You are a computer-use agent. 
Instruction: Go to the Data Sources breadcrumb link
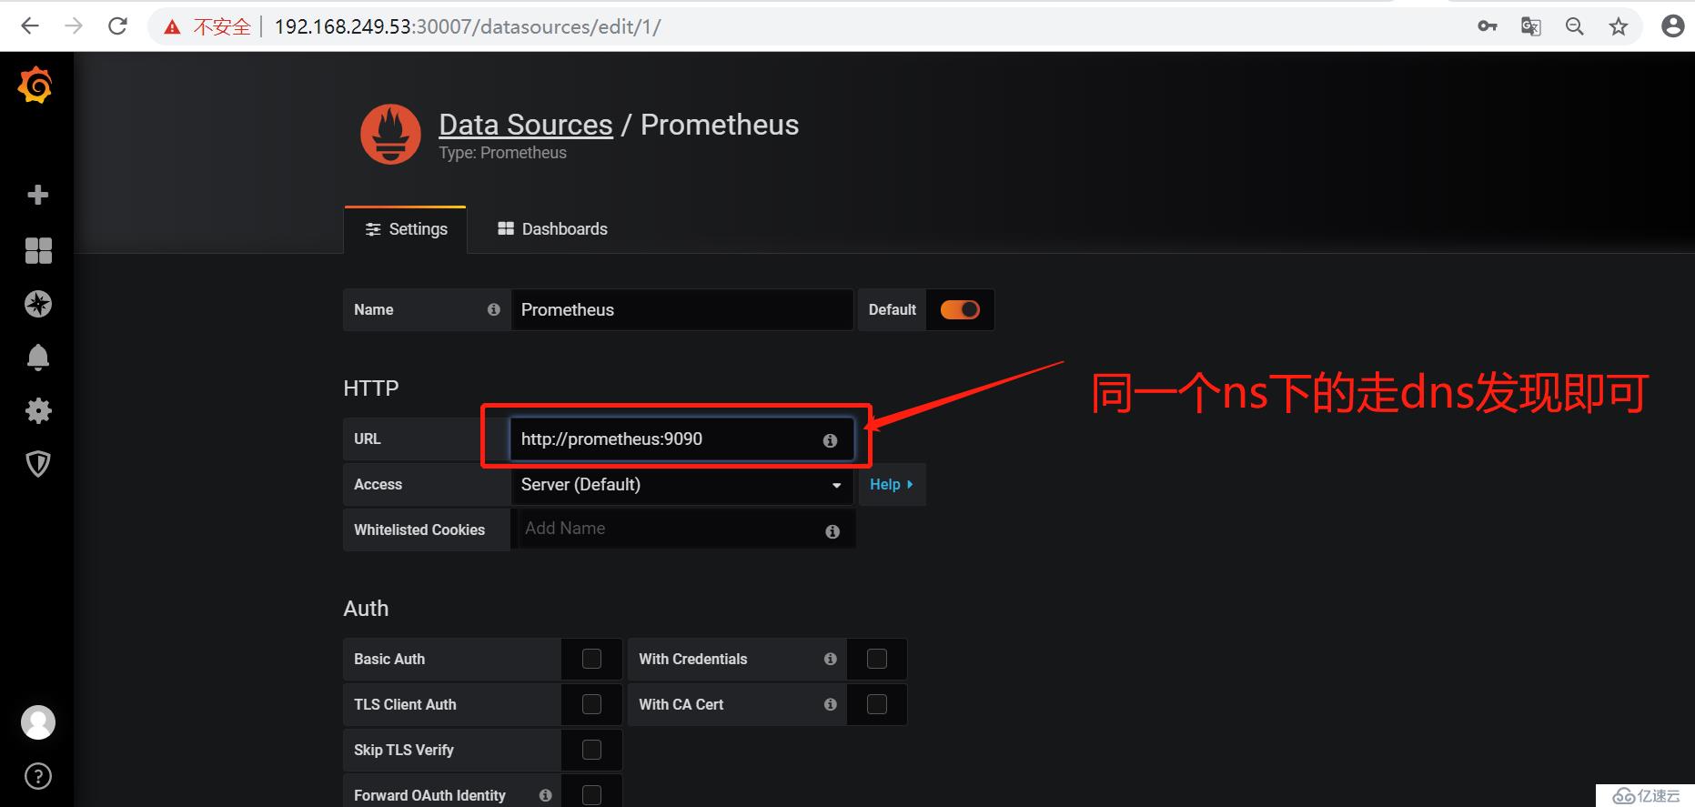click(x=526, y=125)
